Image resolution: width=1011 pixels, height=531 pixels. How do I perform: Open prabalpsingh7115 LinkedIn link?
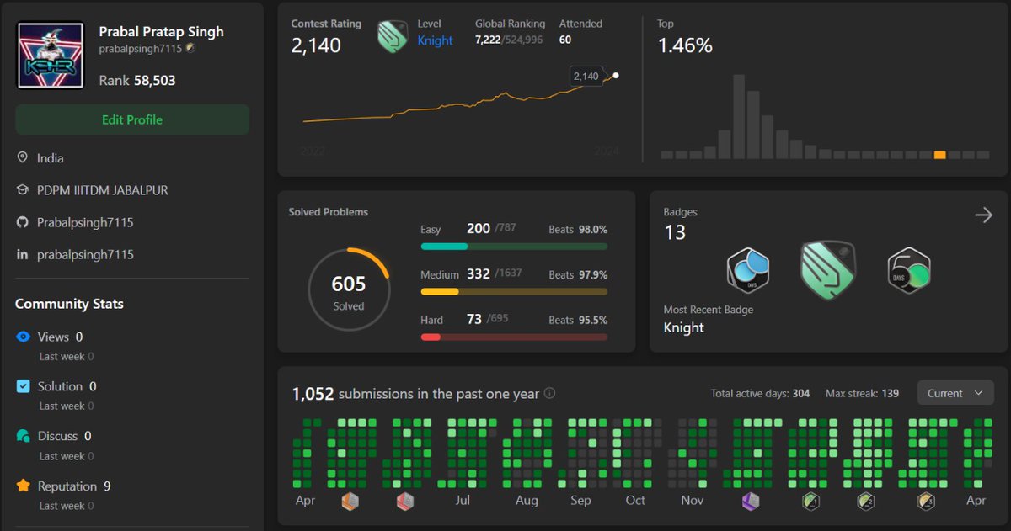pyautogui.click(x=85, y=254)
